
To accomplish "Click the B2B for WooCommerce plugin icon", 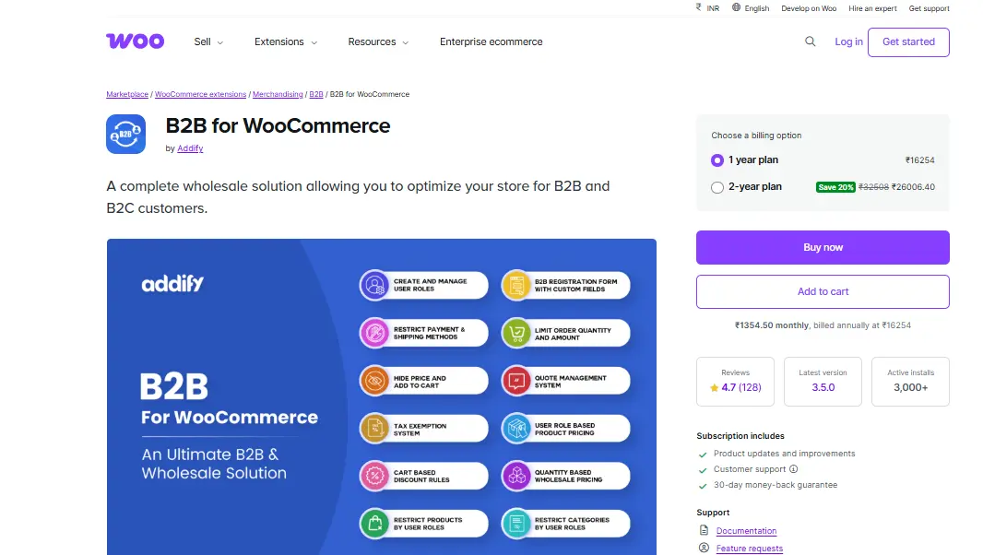I will tap(125, 134).
